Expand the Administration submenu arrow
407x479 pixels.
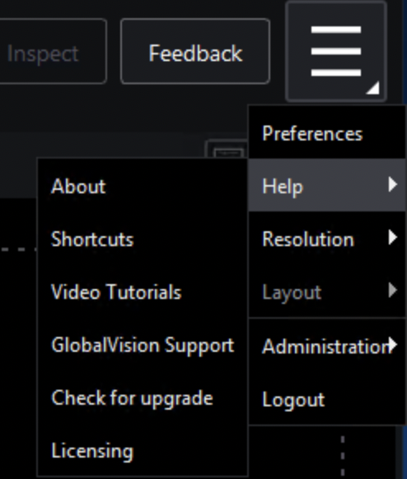point(393,344)
